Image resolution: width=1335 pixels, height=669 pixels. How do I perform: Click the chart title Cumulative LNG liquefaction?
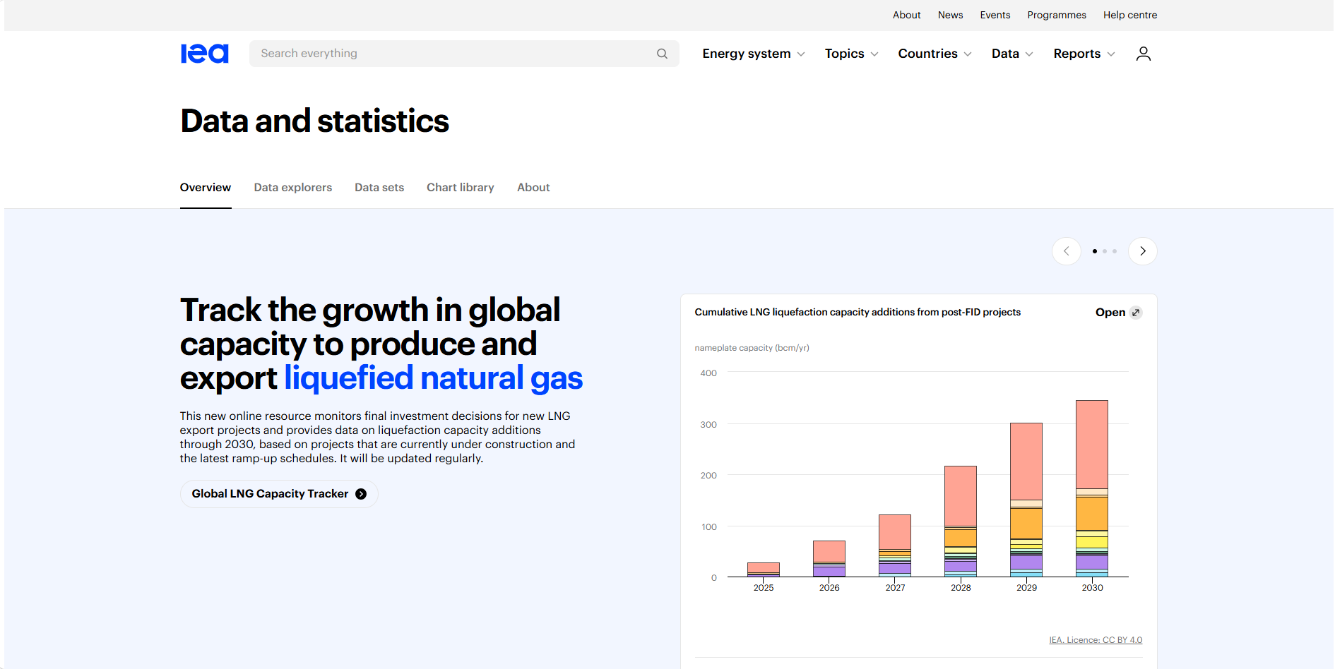point(858,312)
